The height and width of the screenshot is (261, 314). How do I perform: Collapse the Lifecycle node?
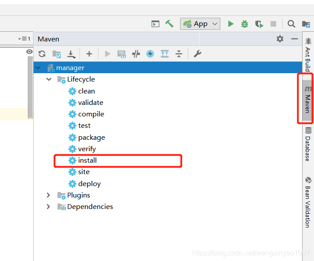49,79
